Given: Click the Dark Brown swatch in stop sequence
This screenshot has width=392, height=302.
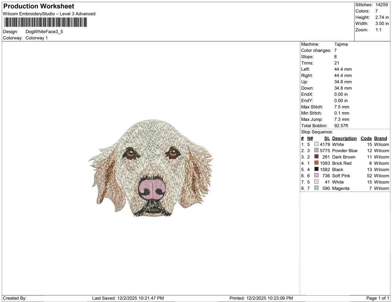Looking at the screenshot, I should 316,157.
